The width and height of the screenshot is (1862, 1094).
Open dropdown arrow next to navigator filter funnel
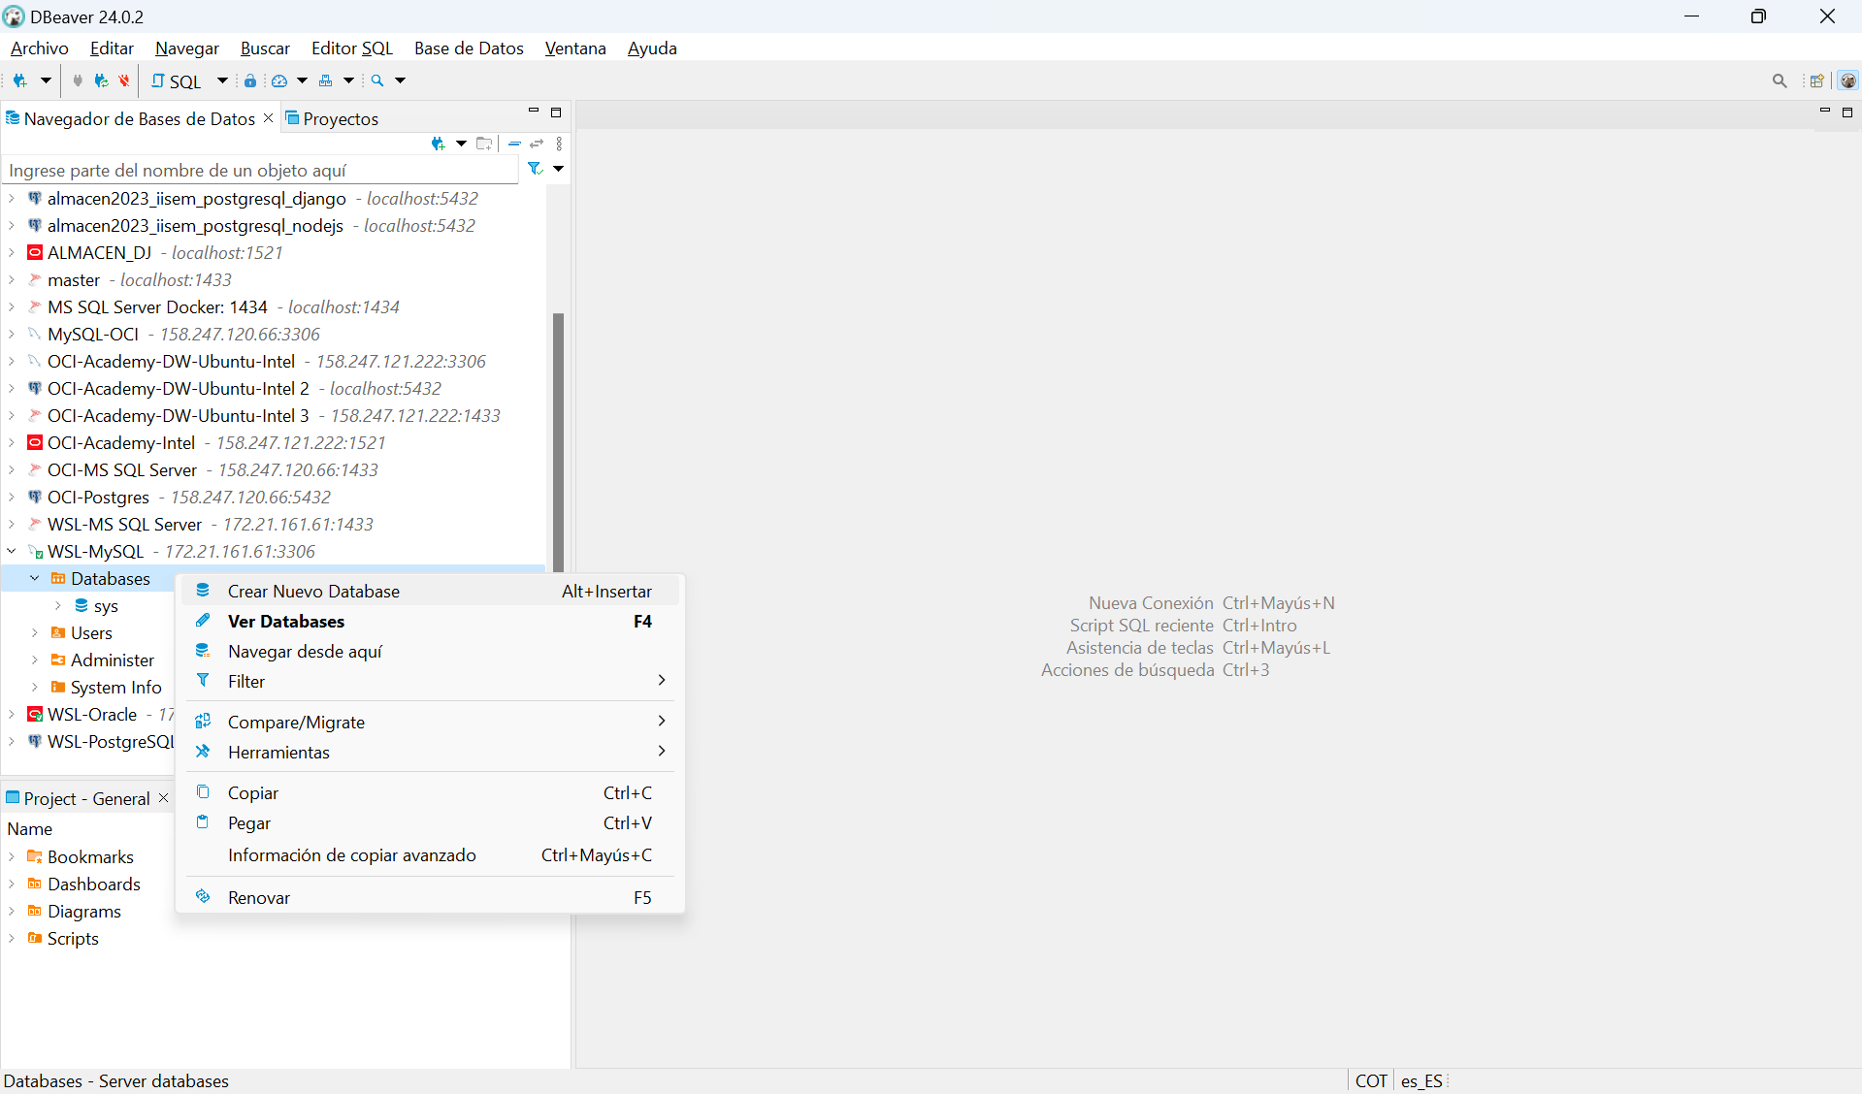pyautogui.click(x=558, y=169)
